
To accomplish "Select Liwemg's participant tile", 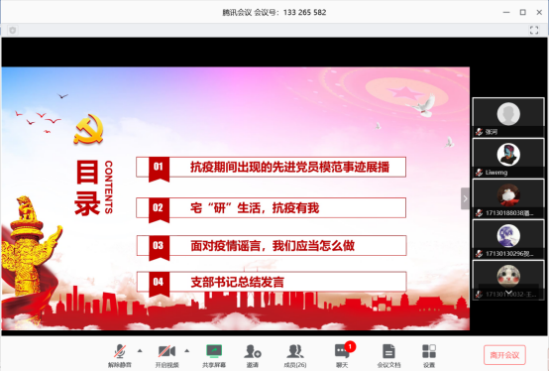I will (508, 158).
